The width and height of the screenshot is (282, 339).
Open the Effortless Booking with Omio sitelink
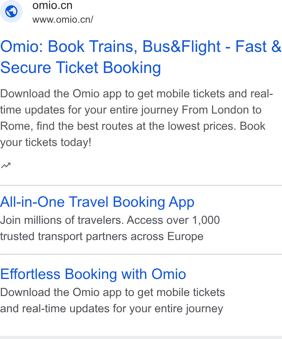point(93,274)
